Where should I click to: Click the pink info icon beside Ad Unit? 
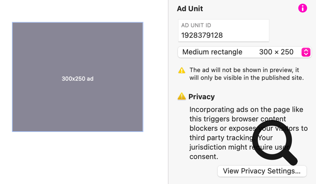click(303, 8)
